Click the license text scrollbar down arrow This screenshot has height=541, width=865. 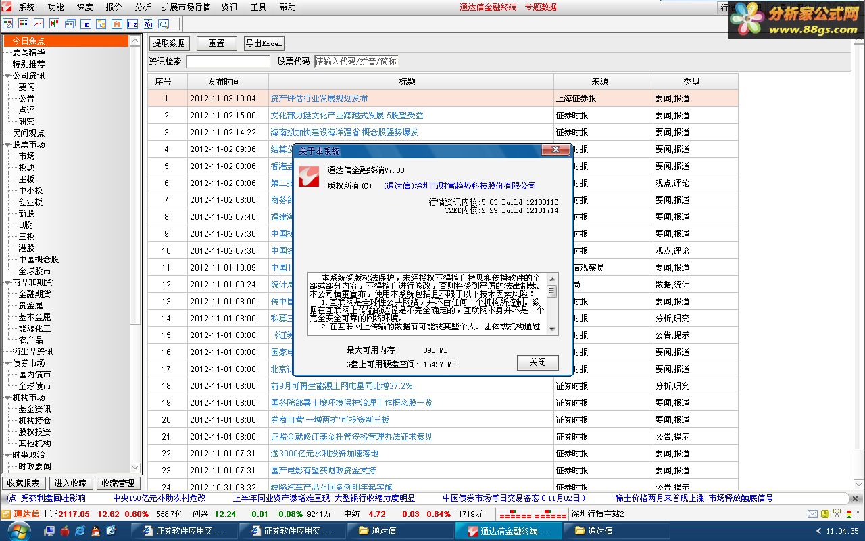click(552, 329)
